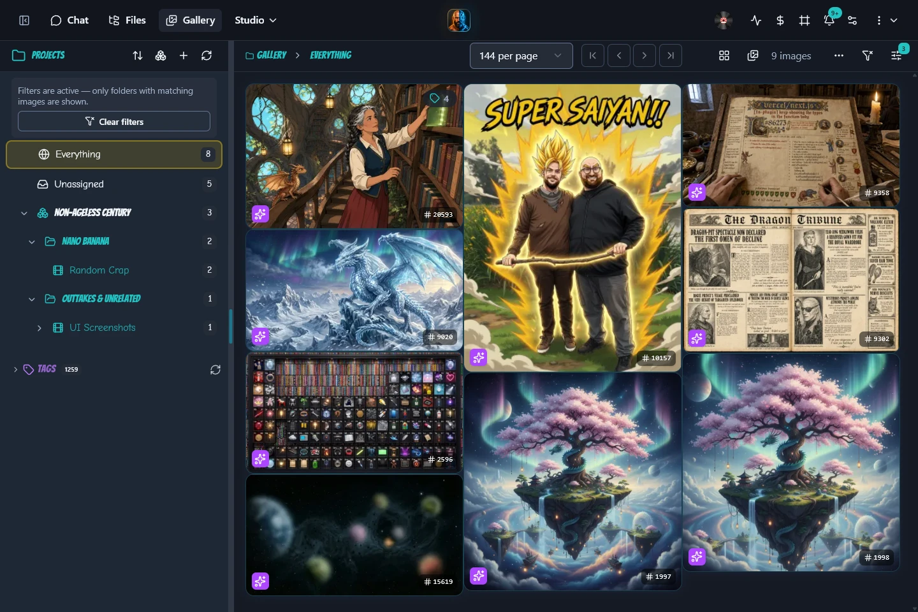Collapse the Nano Banana folder
Image resolution: width=918 pixels, height=612 pixels.
[32, 242]
